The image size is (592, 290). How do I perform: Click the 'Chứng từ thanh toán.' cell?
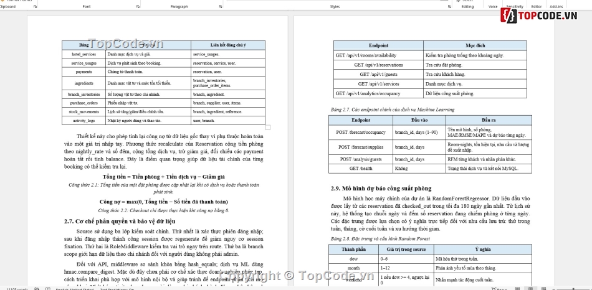pyautogui.click(x=148, y=72)
